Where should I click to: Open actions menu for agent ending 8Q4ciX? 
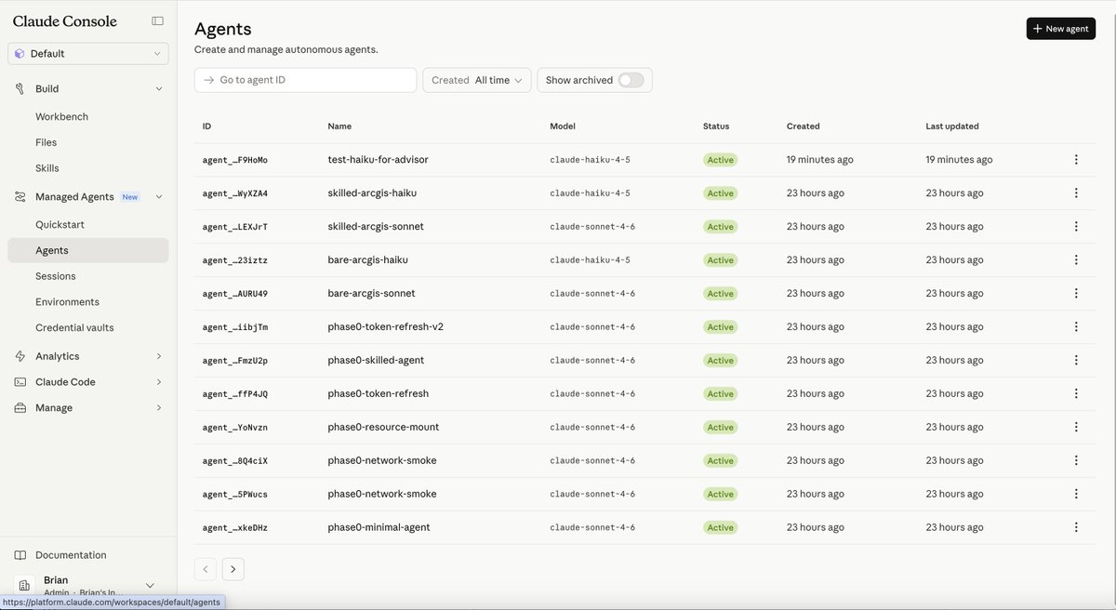pyautogui.click(x=1076, y=461)
